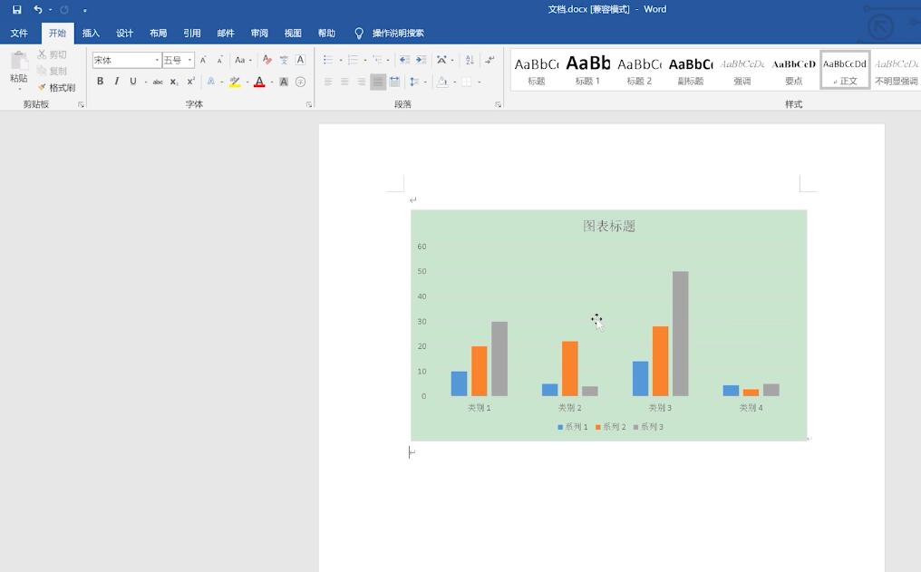Apply the 标题 1 heading style

[588, 70]
